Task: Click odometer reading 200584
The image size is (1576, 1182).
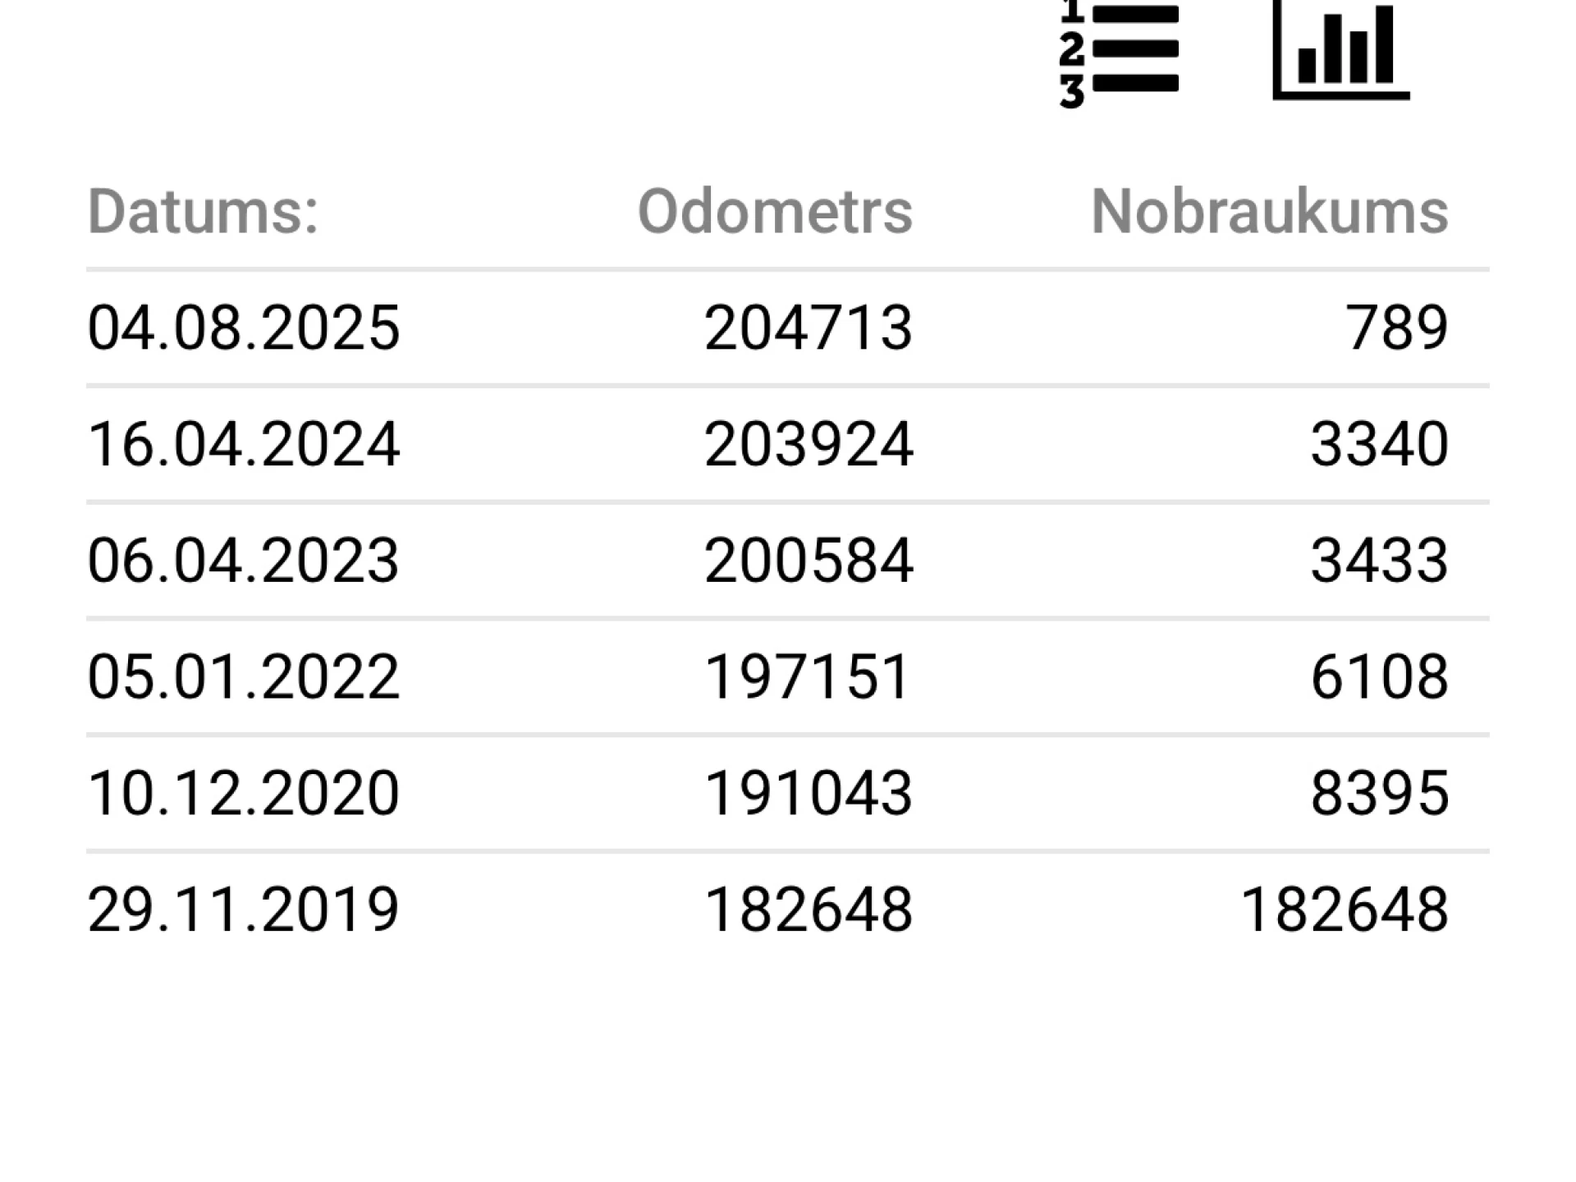Action: point(808,561)
